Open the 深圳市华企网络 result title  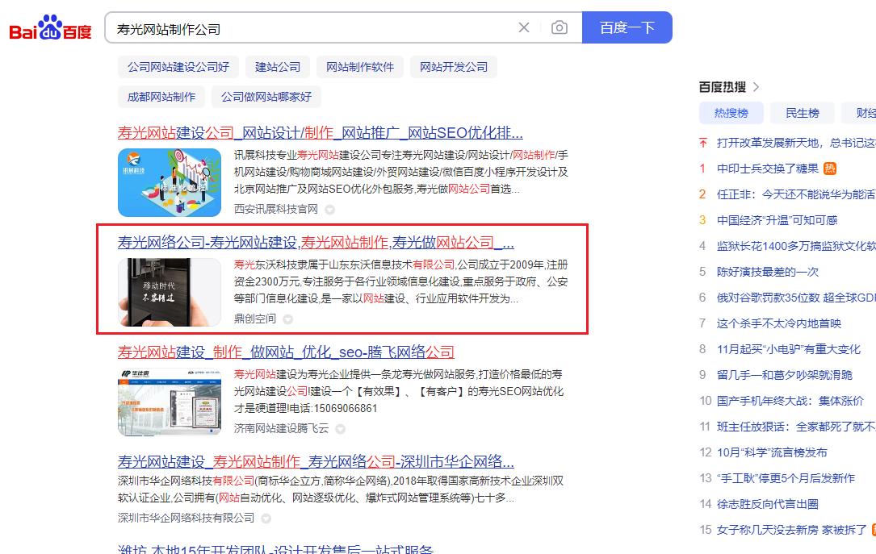tap(316, 461)
